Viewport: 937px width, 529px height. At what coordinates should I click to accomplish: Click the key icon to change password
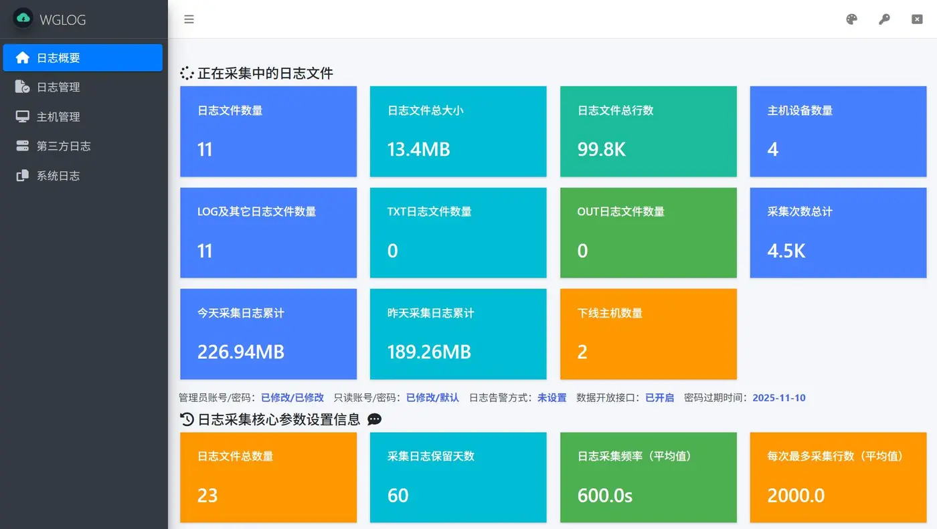point(884,19)
